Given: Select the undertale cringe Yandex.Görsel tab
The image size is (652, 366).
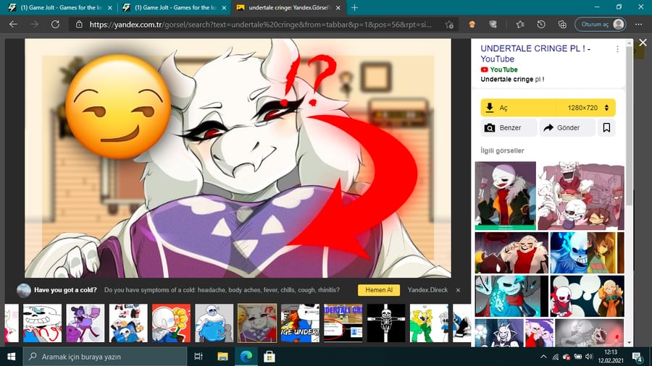Looking at the screenshot, I should pos(288,7).
